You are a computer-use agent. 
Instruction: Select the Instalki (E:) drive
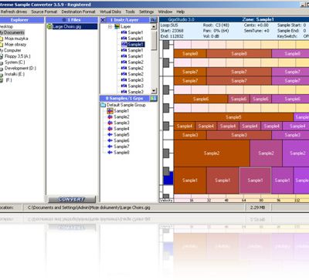(x=15, y=74)
